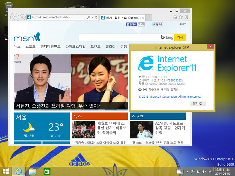Click the yellow 검색 search button
Image resolution: width=235 pixels, height=176 pixels.
point(180,37)
